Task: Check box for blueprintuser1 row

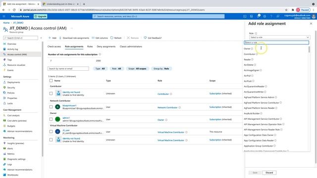Action: (x=51, y=107)
